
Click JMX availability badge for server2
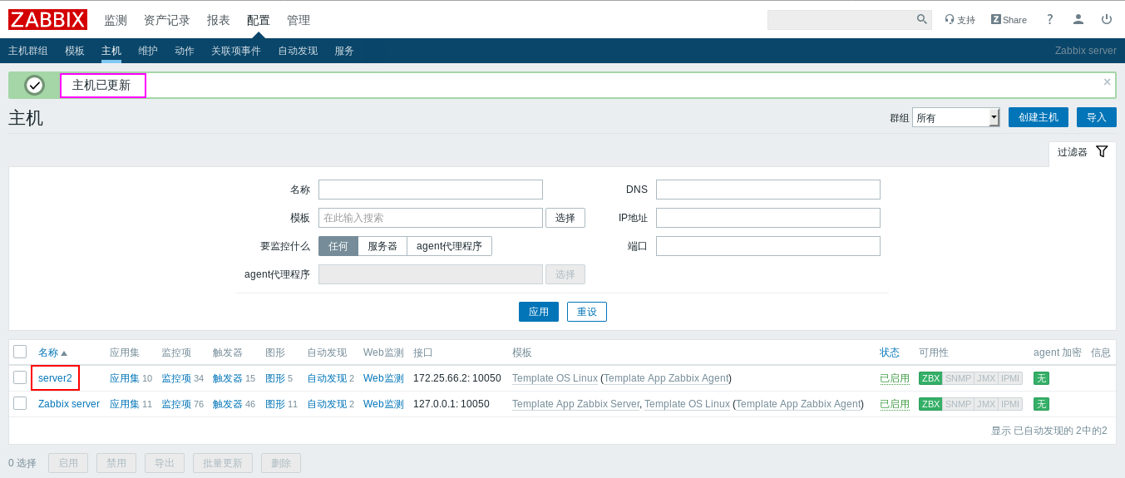986,378
